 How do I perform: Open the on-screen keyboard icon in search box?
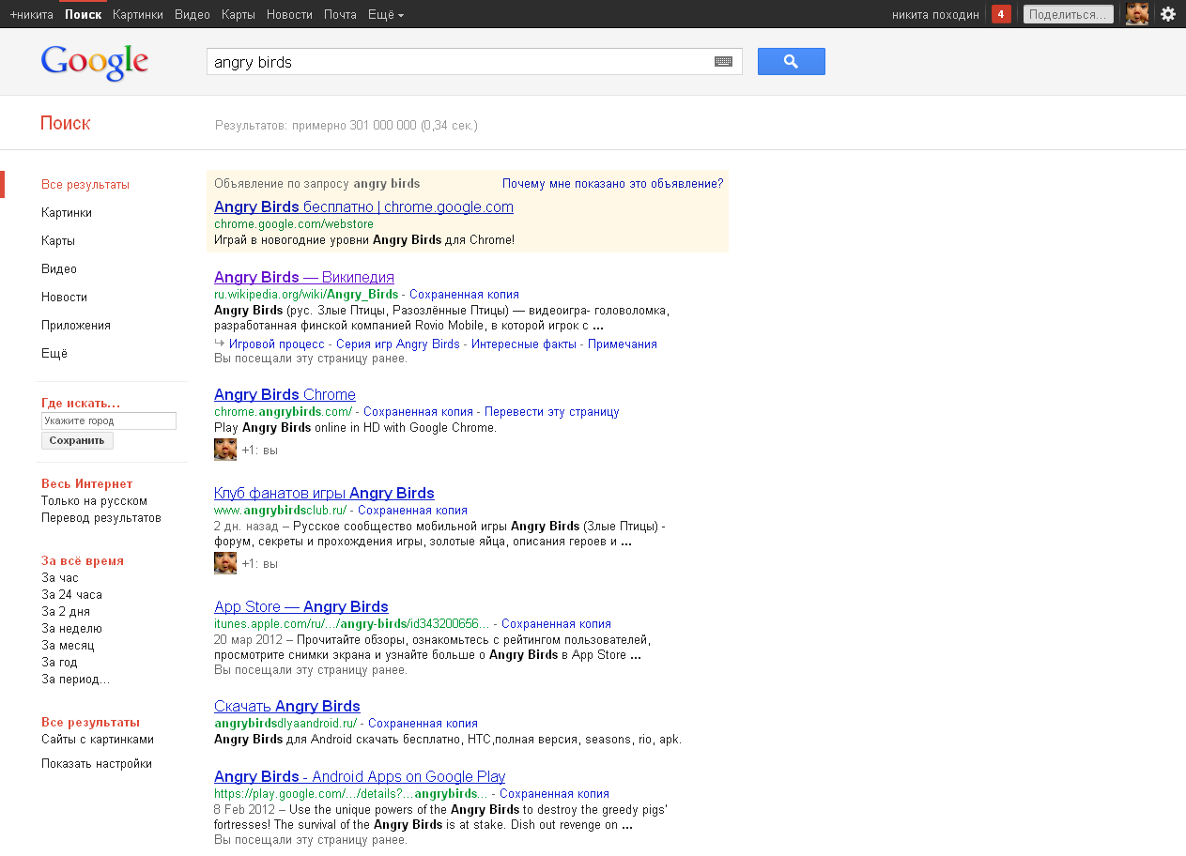click(x=723, y=62)
